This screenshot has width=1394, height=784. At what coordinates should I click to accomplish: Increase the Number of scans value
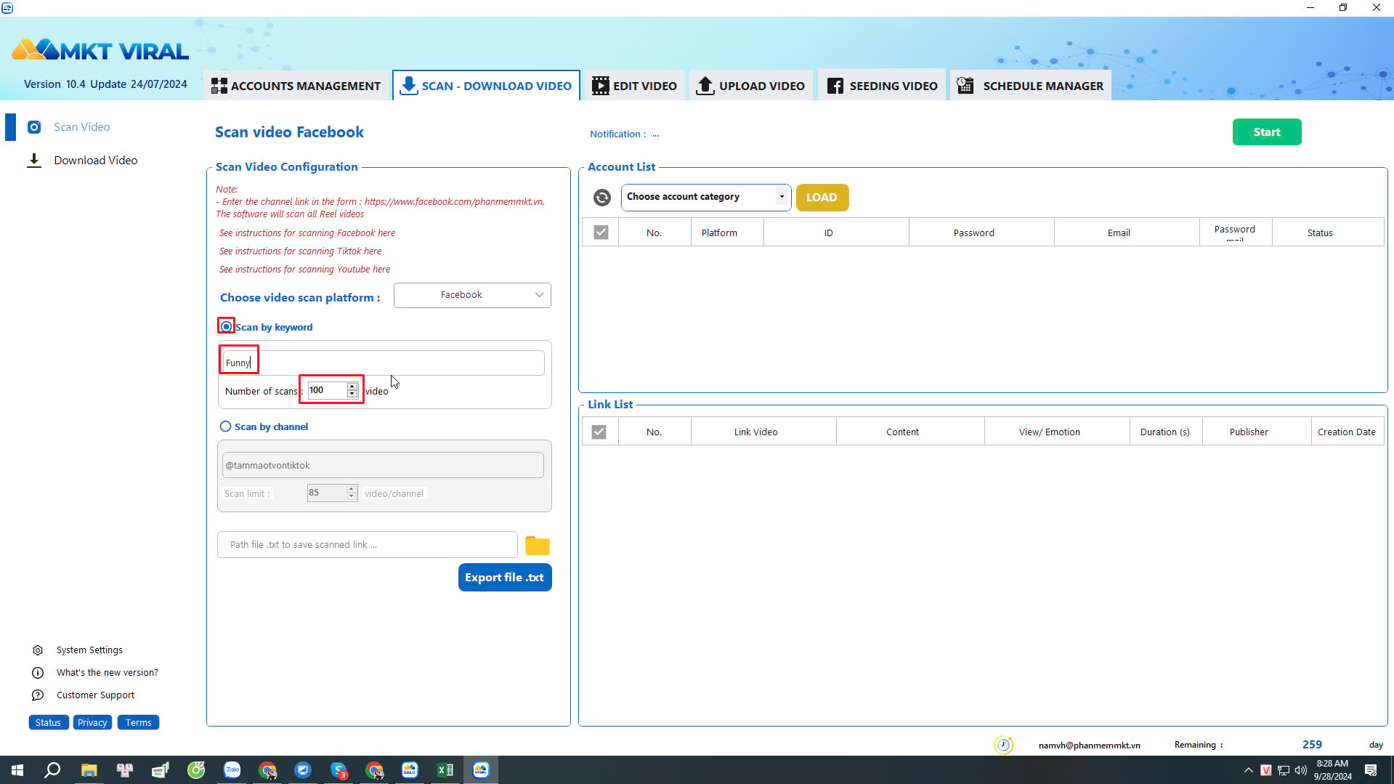coord(352,386)
